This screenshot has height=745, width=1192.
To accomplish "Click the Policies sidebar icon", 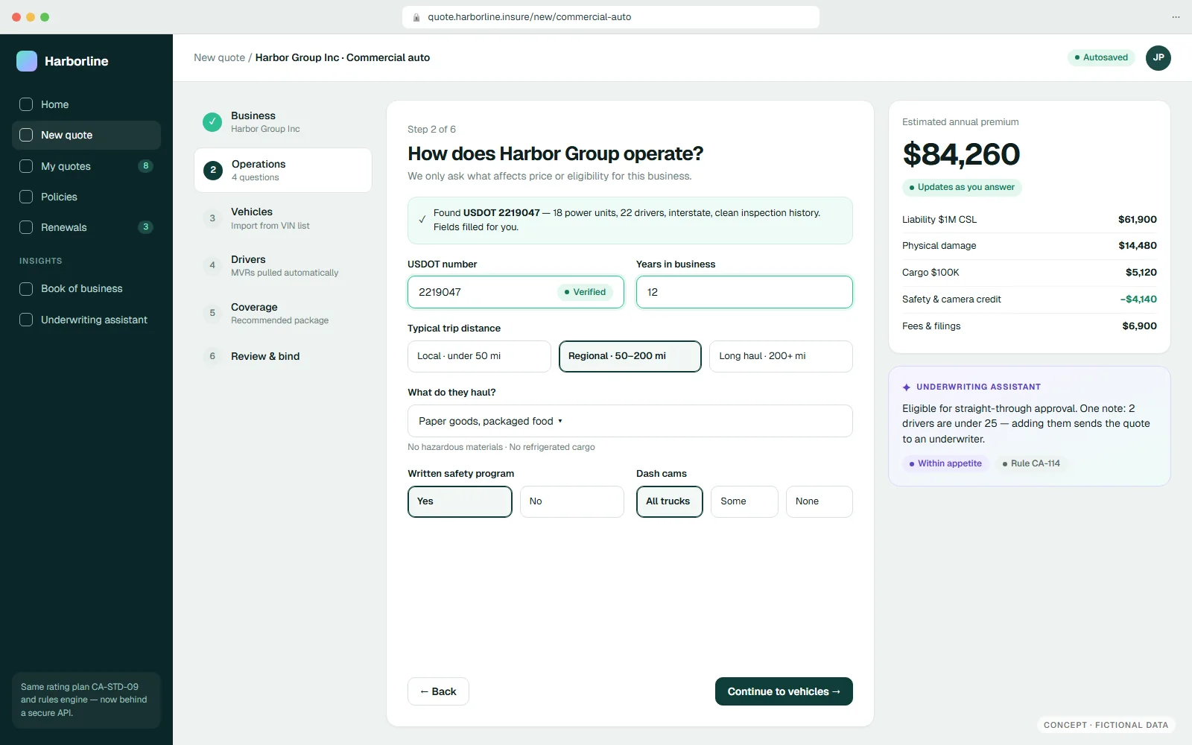I will coord(26,197).
